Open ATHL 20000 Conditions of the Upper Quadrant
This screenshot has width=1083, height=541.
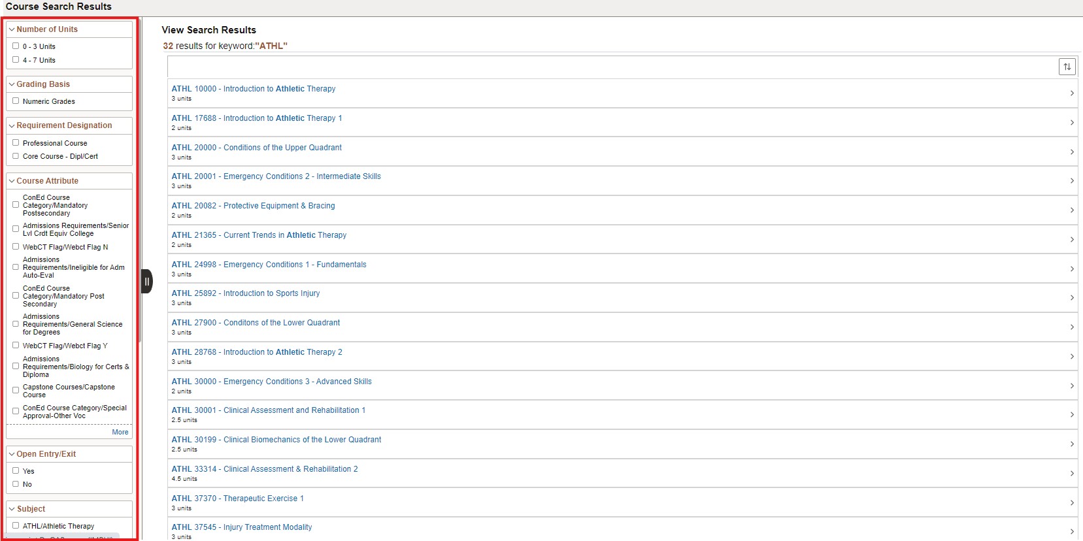[x=256, y=148]
